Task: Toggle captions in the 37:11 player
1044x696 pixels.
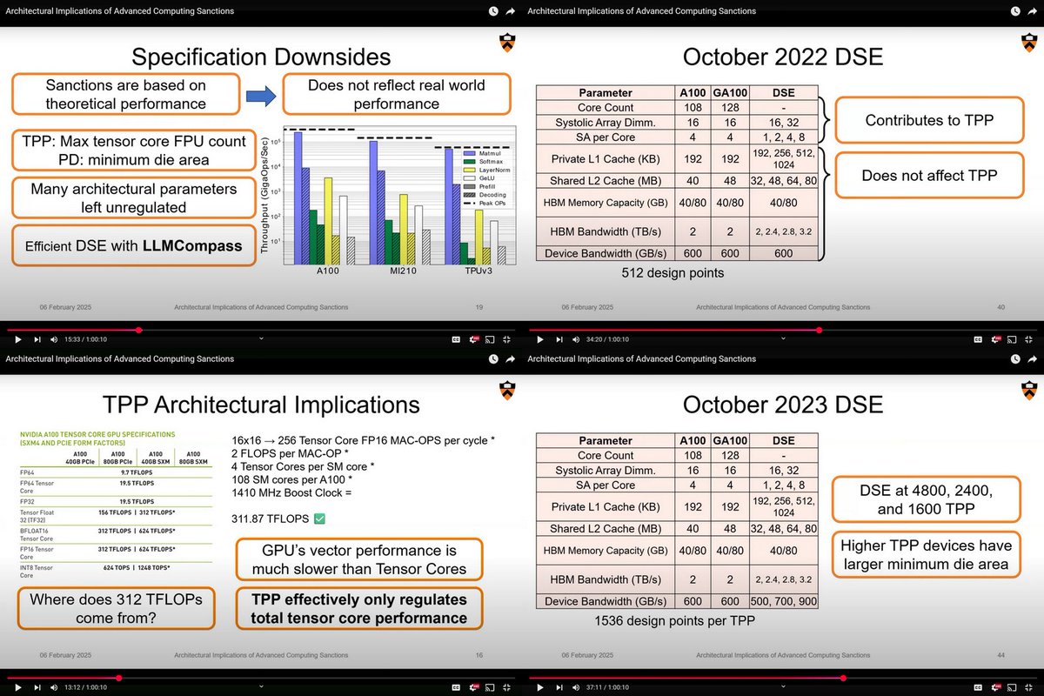Action: pyautogui.click(x=978, y=687)
